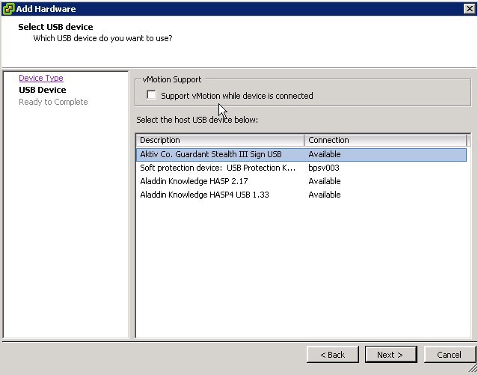
Task: Close the Add Hardware dialog
Action: [x=470, y=9]
